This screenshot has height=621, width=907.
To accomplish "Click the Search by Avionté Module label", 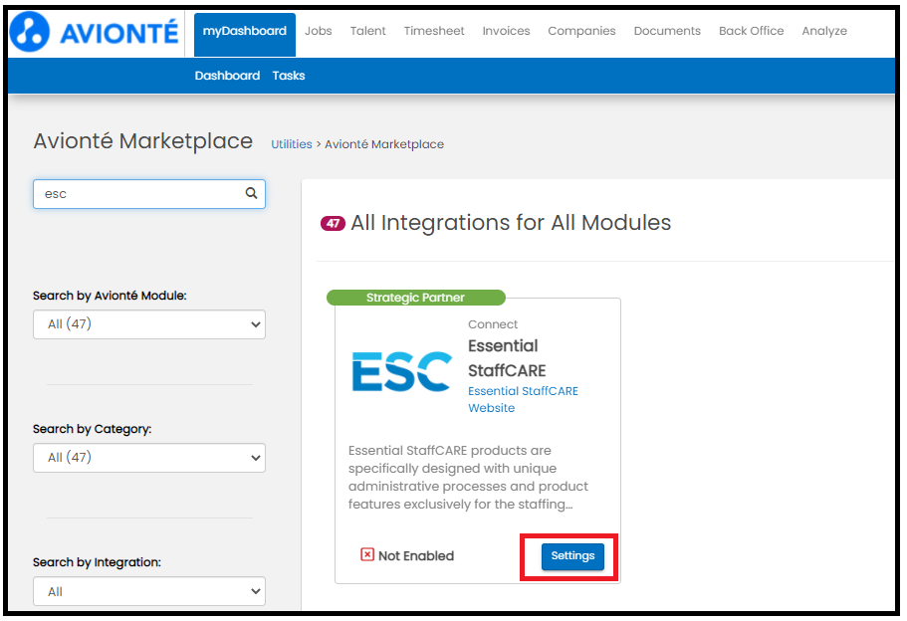I will 110,296.
